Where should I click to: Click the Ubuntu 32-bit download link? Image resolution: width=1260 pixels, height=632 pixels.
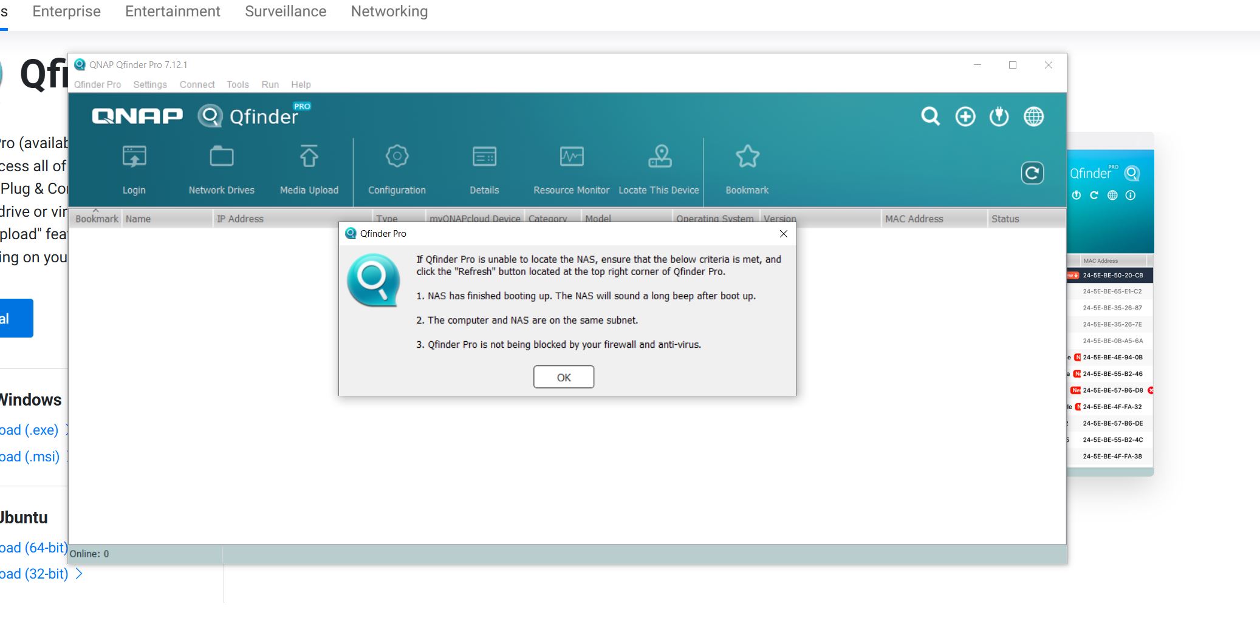click(34, 574)
